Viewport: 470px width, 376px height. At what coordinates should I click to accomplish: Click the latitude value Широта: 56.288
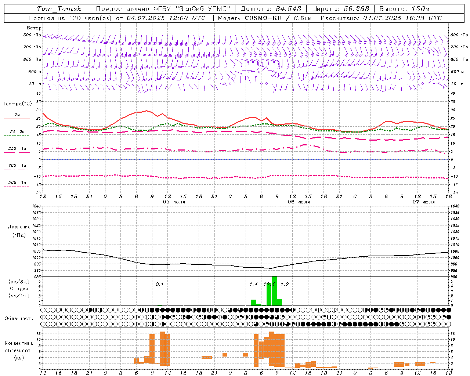click(x=340, y=9)
